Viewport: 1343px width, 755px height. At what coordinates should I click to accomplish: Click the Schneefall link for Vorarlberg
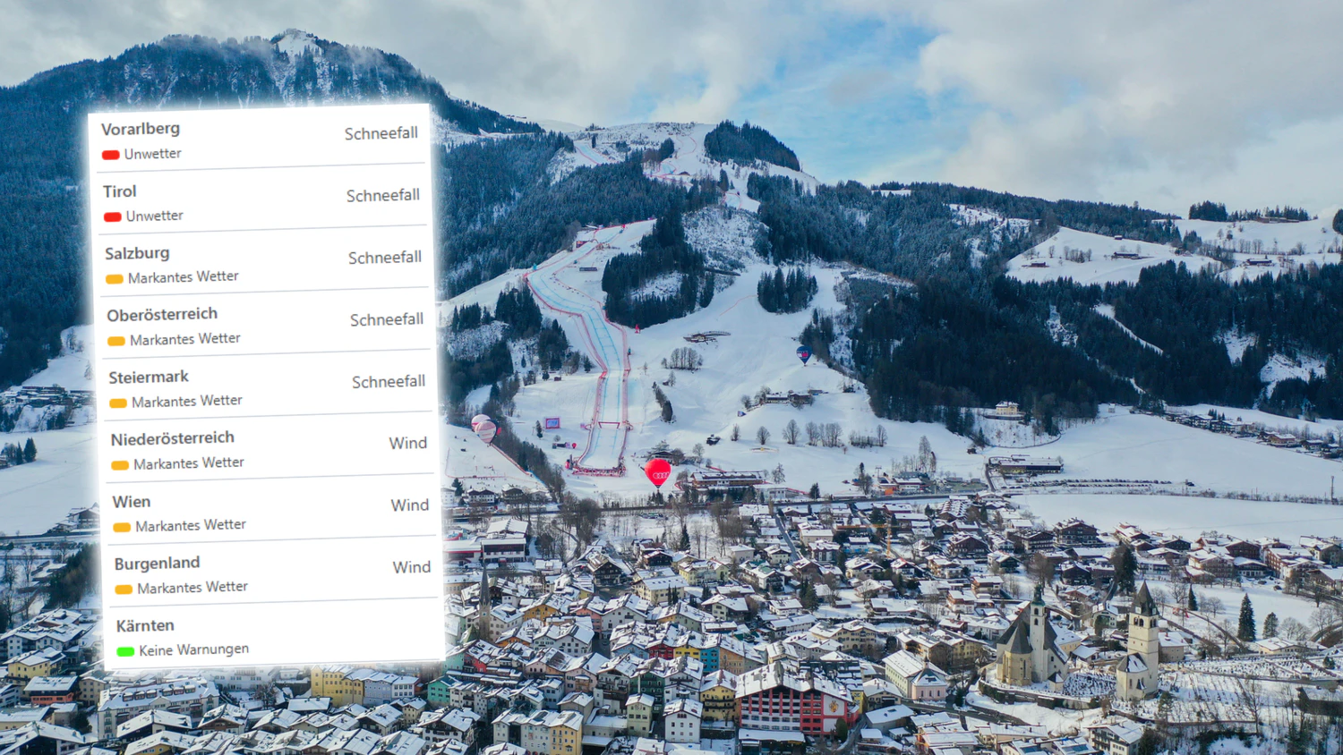(x=382, y=132)
